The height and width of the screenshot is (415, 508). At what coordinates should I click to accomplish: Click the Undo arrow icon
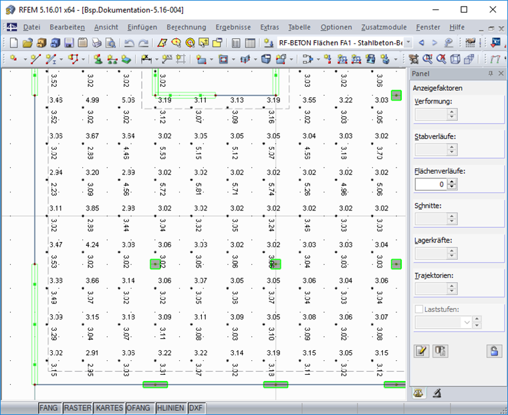click(x=129, y=43)
